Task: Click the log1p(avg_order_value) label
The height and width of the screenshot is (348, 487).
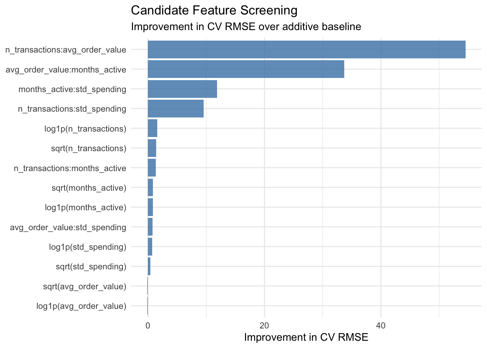Action: (x=82, y=306)
